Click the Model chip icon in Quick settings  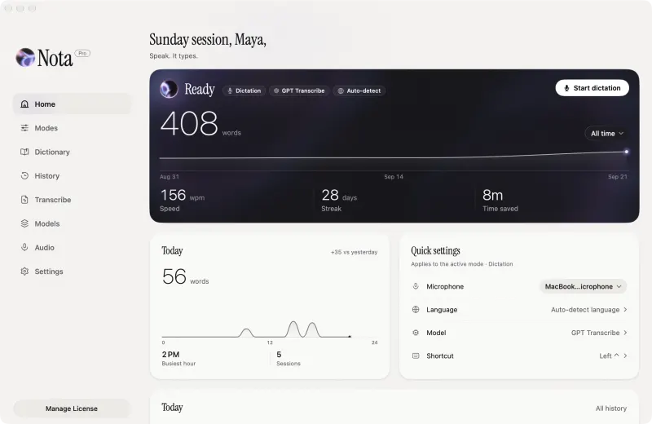tap(416, 333)
